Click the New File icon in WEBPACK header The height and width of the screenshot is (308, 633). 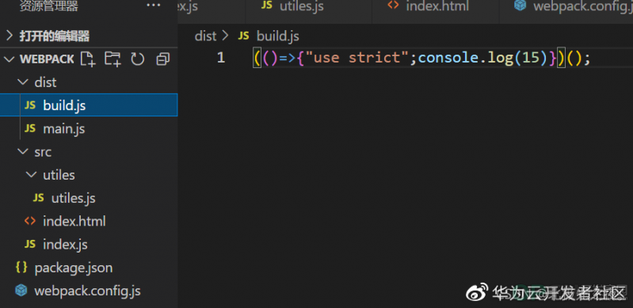pyautogui.click(x=88, y=59)
